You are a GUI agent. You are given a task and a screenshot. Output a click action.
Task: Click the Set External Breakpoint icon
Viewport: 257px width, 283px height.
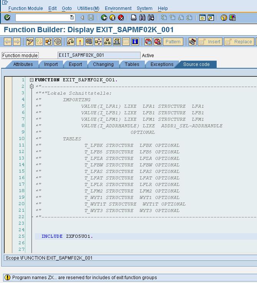pyautogui.click(x=158, y=42)
